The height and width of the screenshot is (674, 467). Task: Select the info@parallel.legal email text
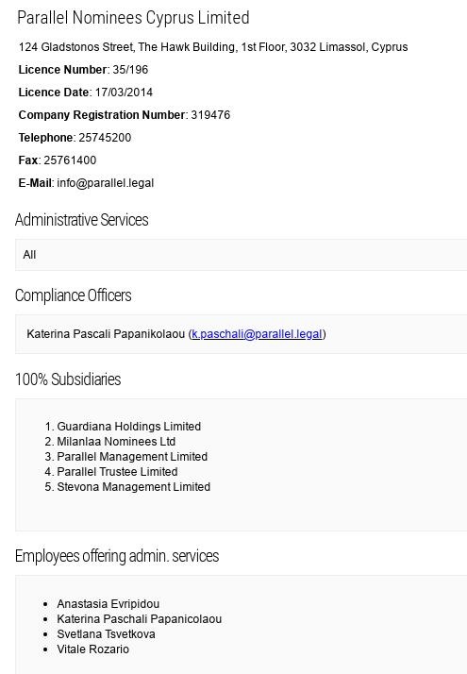pos(106,183)
